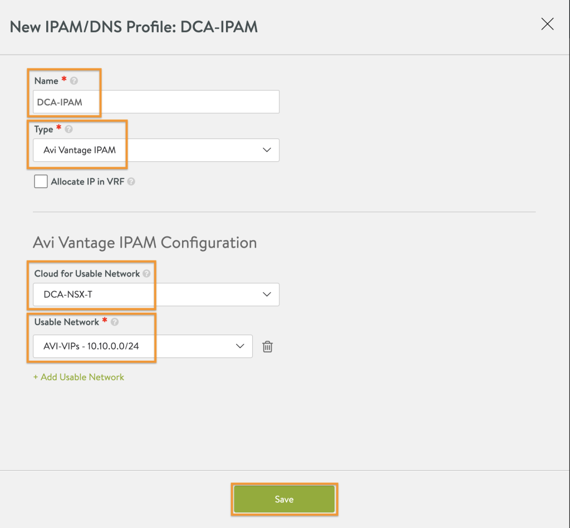Click the Add Usable Network link

pyautogui.click(x=78, y=377)
